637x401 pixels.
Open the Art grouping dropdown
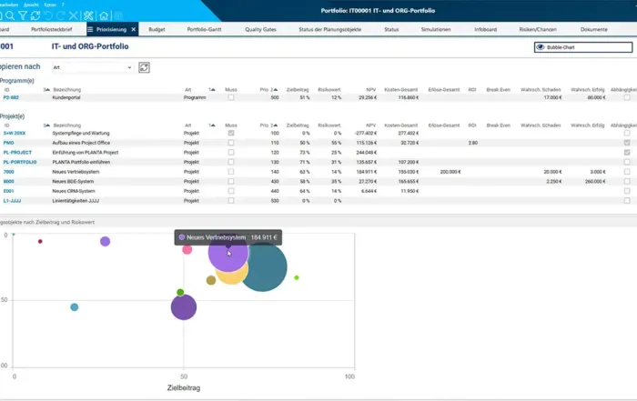point(93,67)
